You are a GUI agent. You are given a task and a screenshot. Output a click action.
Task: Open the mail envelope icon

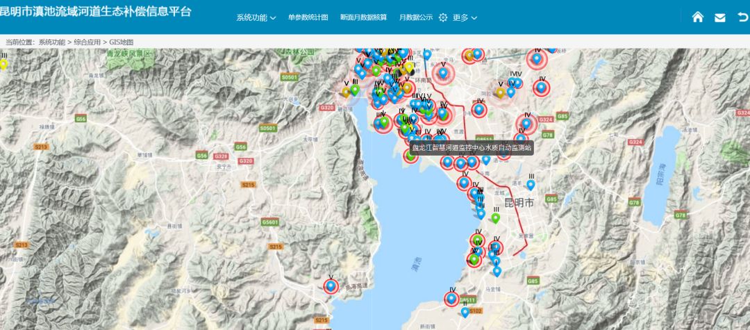click(x=720, y=17)
